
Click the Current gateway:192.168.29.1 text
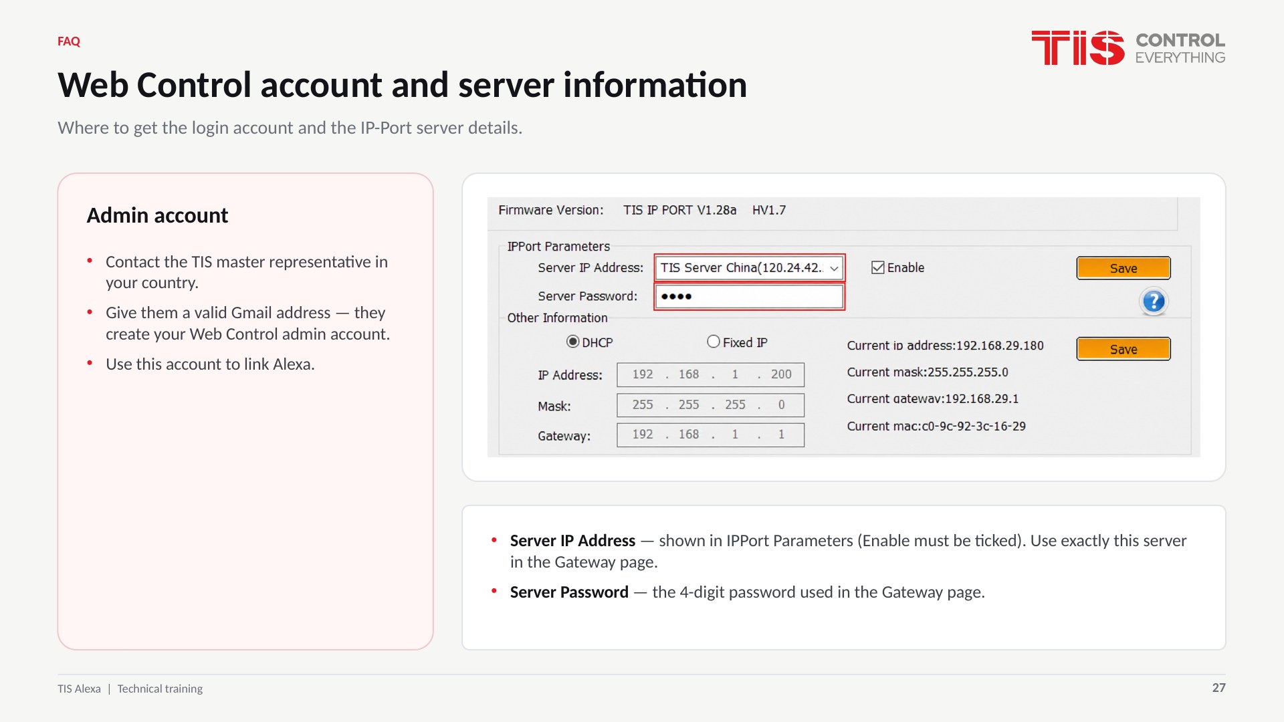pyautogui.click(x=933, y=398)
